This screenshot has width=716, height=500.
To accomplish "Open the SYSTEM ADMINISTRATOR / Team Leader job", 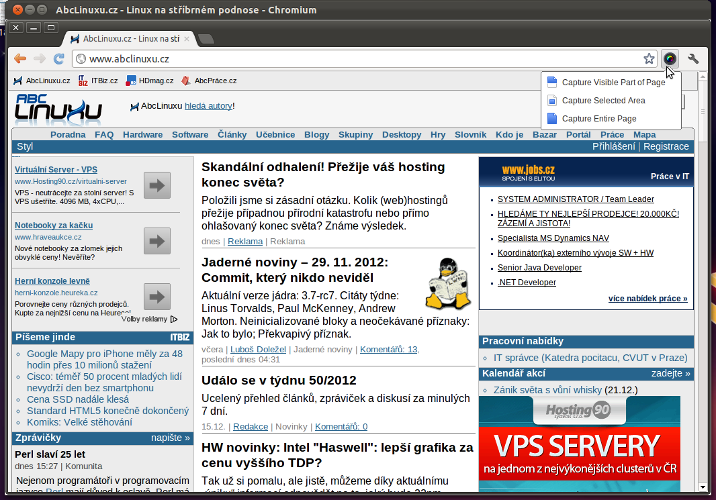I will pyautogui.click(x=576, y=199).
